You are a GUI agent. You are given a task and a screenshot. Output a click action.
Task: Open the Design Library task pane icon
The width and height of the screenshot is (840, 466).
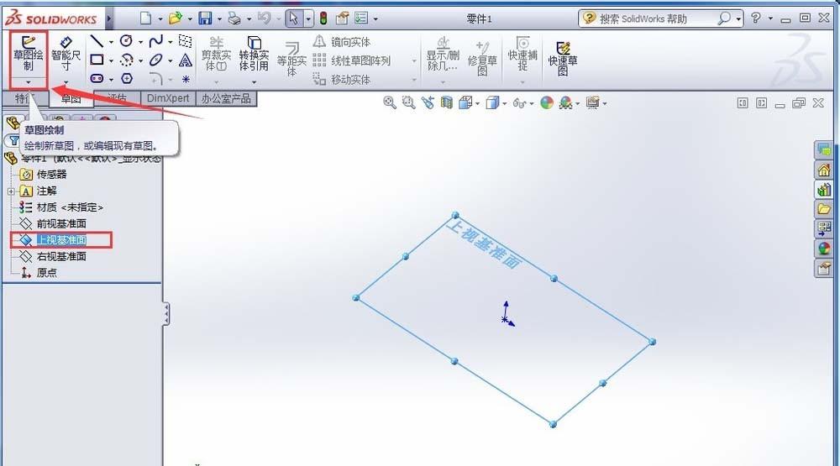tap(824, 190)
